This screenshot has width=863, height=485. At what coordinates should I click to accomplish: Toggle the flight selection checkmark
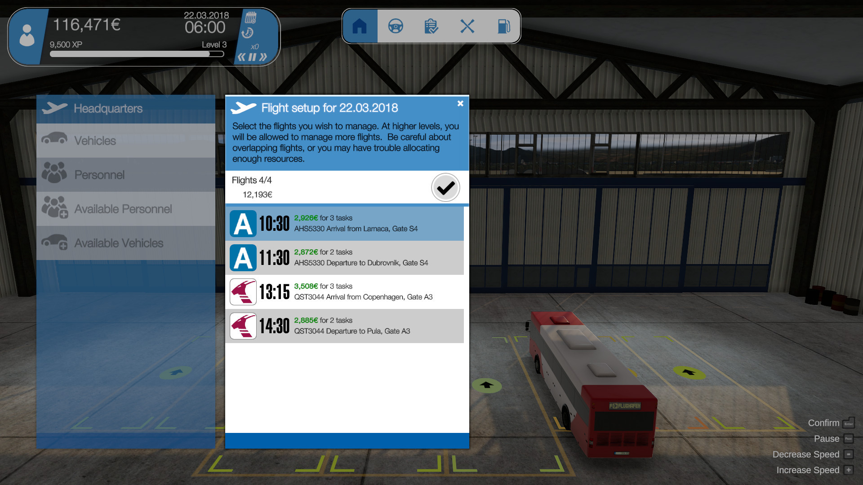click(446, 187)
